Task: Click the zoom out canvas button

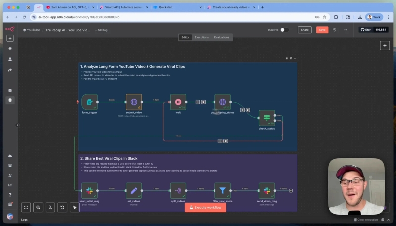Action: [x=50, y=207]
